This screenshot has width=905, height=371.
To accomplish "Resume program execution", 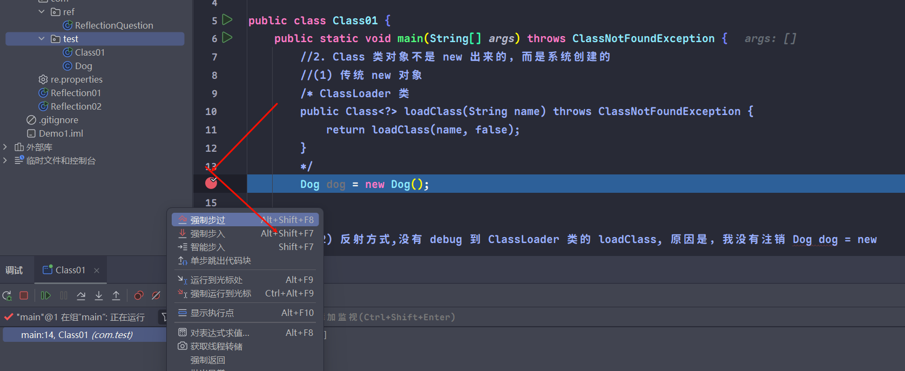I will (46, 295).
